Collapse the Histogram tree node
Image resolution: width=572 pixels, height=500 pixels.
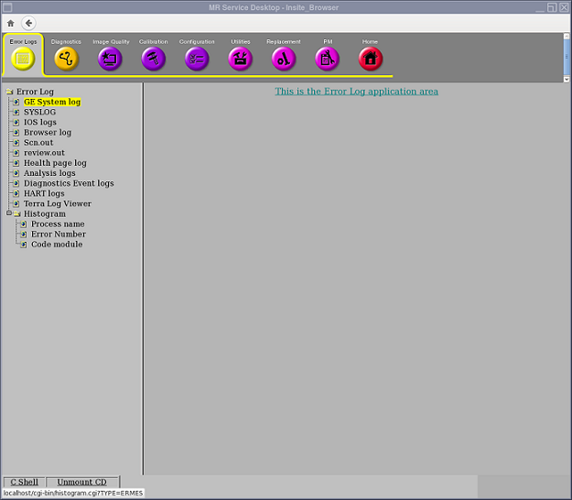(x=8, y=214)
